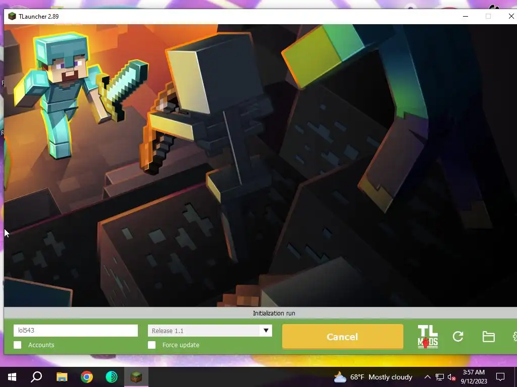Open Google Chrome from taskbar
Viewport: 517px width, 387px height.
click(87, 377)
